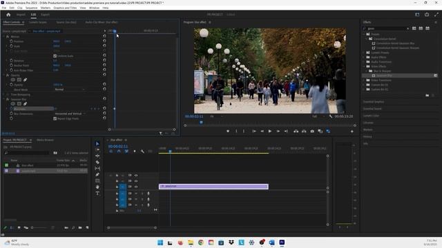442x248 pixels.
Task: Create 4-point polygon mask under Gaussian Blur
Action: pos(19,104)
